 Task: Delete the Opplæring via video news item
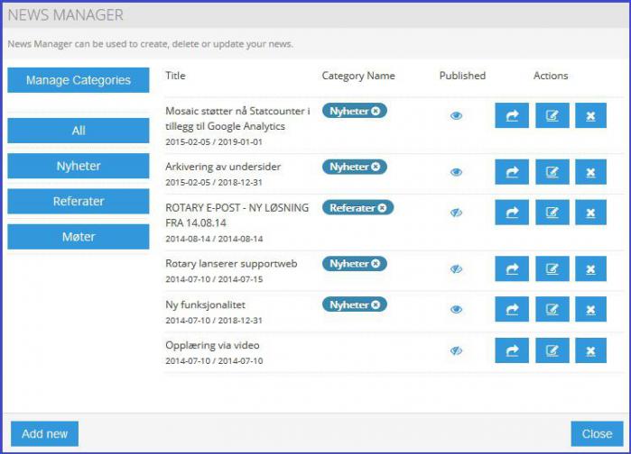pyautogui.click(x=590, y=350)
